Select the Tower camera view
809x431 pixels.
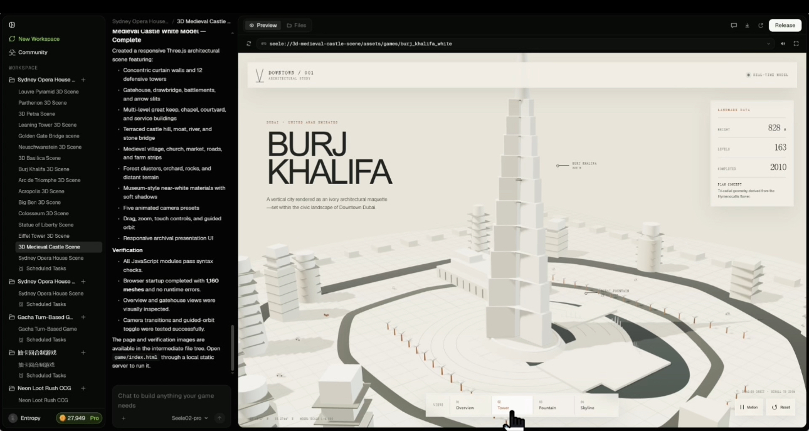(512, 405)
